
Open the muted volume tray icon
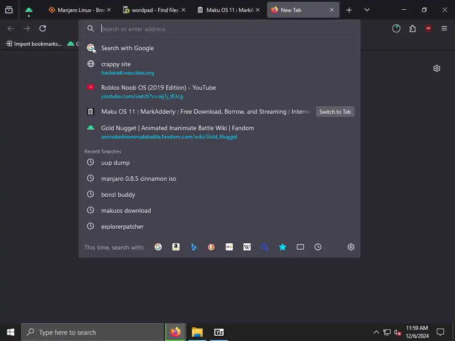pos(398,332)
